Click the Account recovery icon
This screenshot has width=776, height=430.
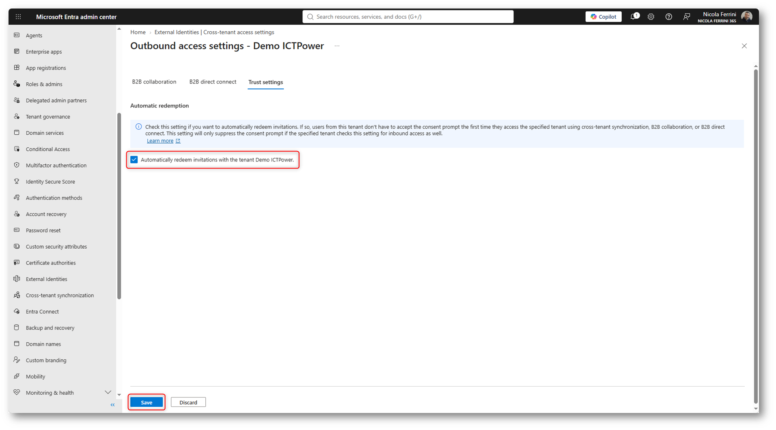(x=17, y=214)
